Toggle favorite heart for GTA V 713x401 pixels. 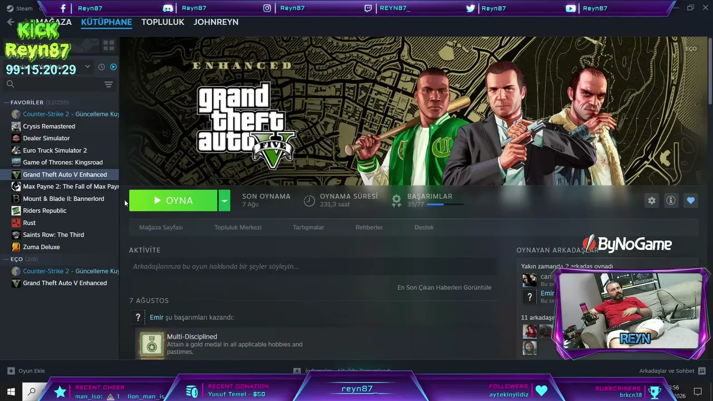pyautogui.click(x=691, y=200)
